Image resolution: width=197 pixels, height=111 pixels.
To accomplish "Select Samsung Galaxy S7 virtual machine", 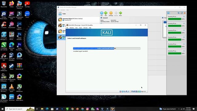I will tap(78, 19).
